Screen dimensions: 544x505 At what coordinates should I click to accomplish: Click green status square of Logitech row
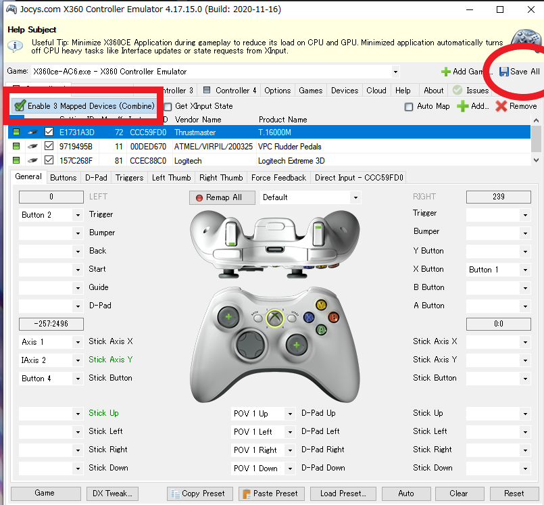tap(16, 160)
